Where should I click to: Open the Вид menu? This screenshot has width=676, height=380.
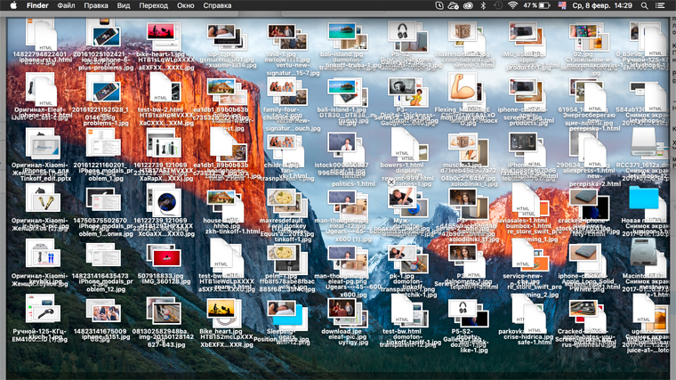pos(124,6)
